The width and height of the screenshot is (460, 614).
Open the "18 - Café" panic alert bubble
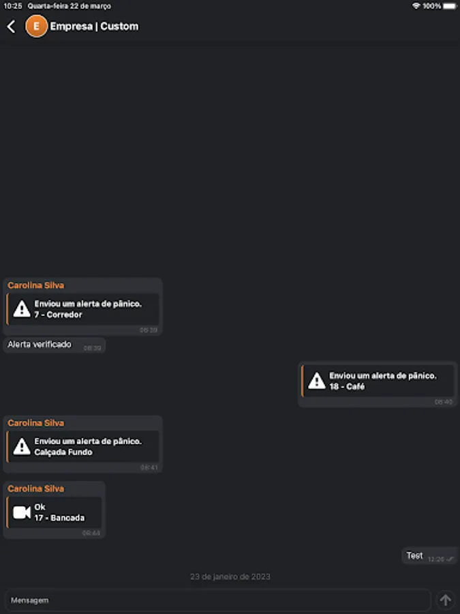[378, 380]
